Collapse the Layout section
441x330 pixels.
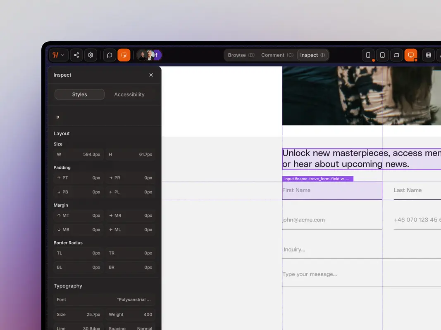click(61, 133)
